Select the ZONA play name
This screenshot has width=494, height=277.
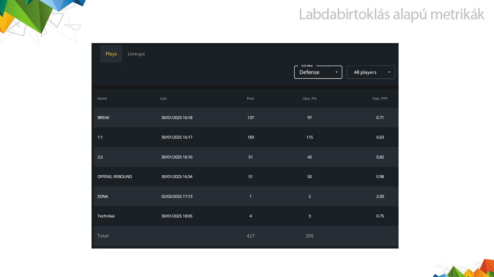click(103, 197)
